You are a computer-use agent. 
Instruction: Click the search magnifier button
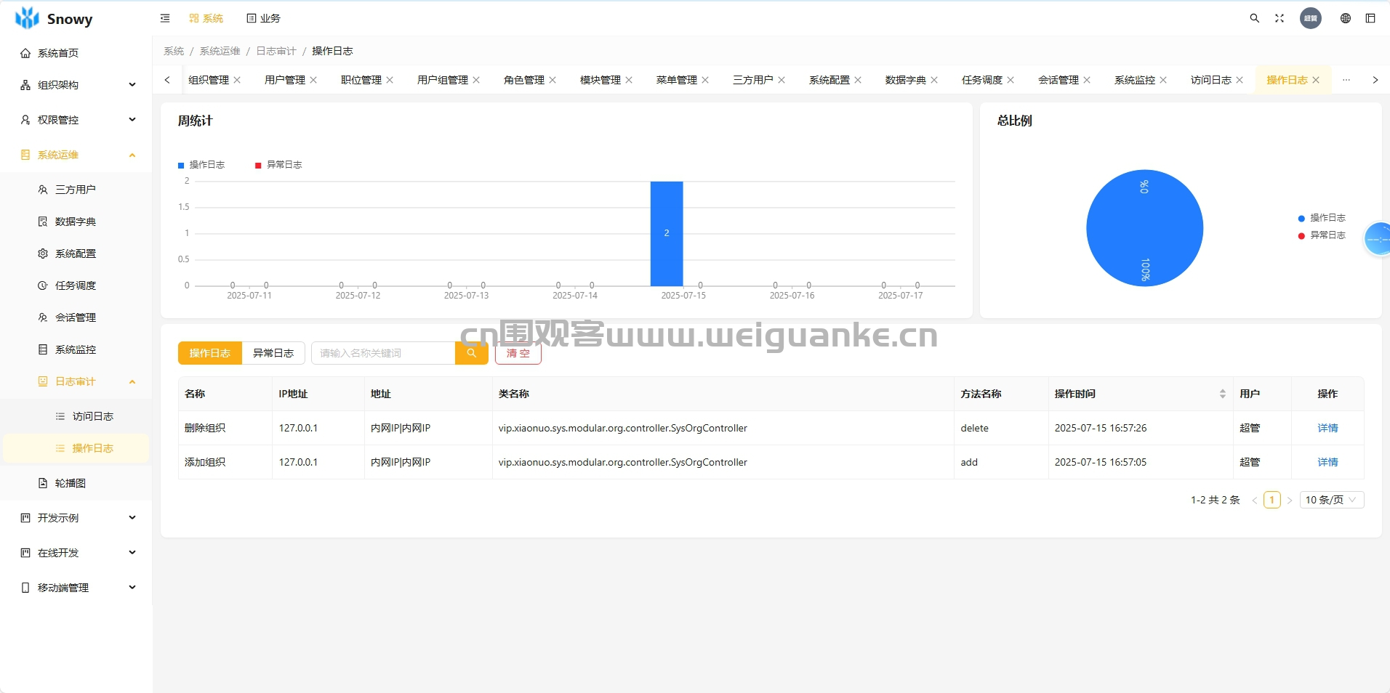[x=472, y=353]
